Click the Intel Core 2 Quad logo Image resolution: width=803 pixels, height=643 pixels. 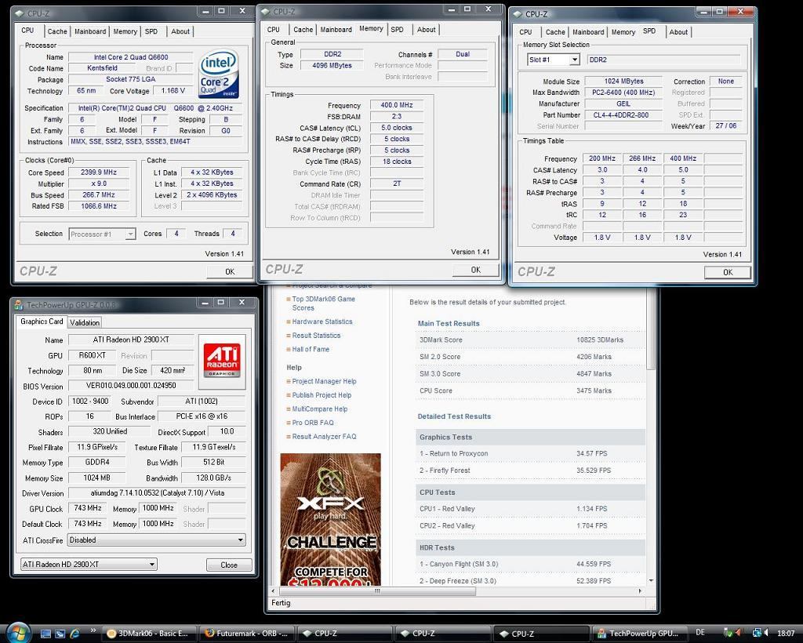pyautogui.click(x=219, y=73)
